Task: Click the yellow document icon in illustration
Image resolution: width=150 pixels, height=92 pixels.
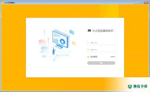Action: coord(74,43)
